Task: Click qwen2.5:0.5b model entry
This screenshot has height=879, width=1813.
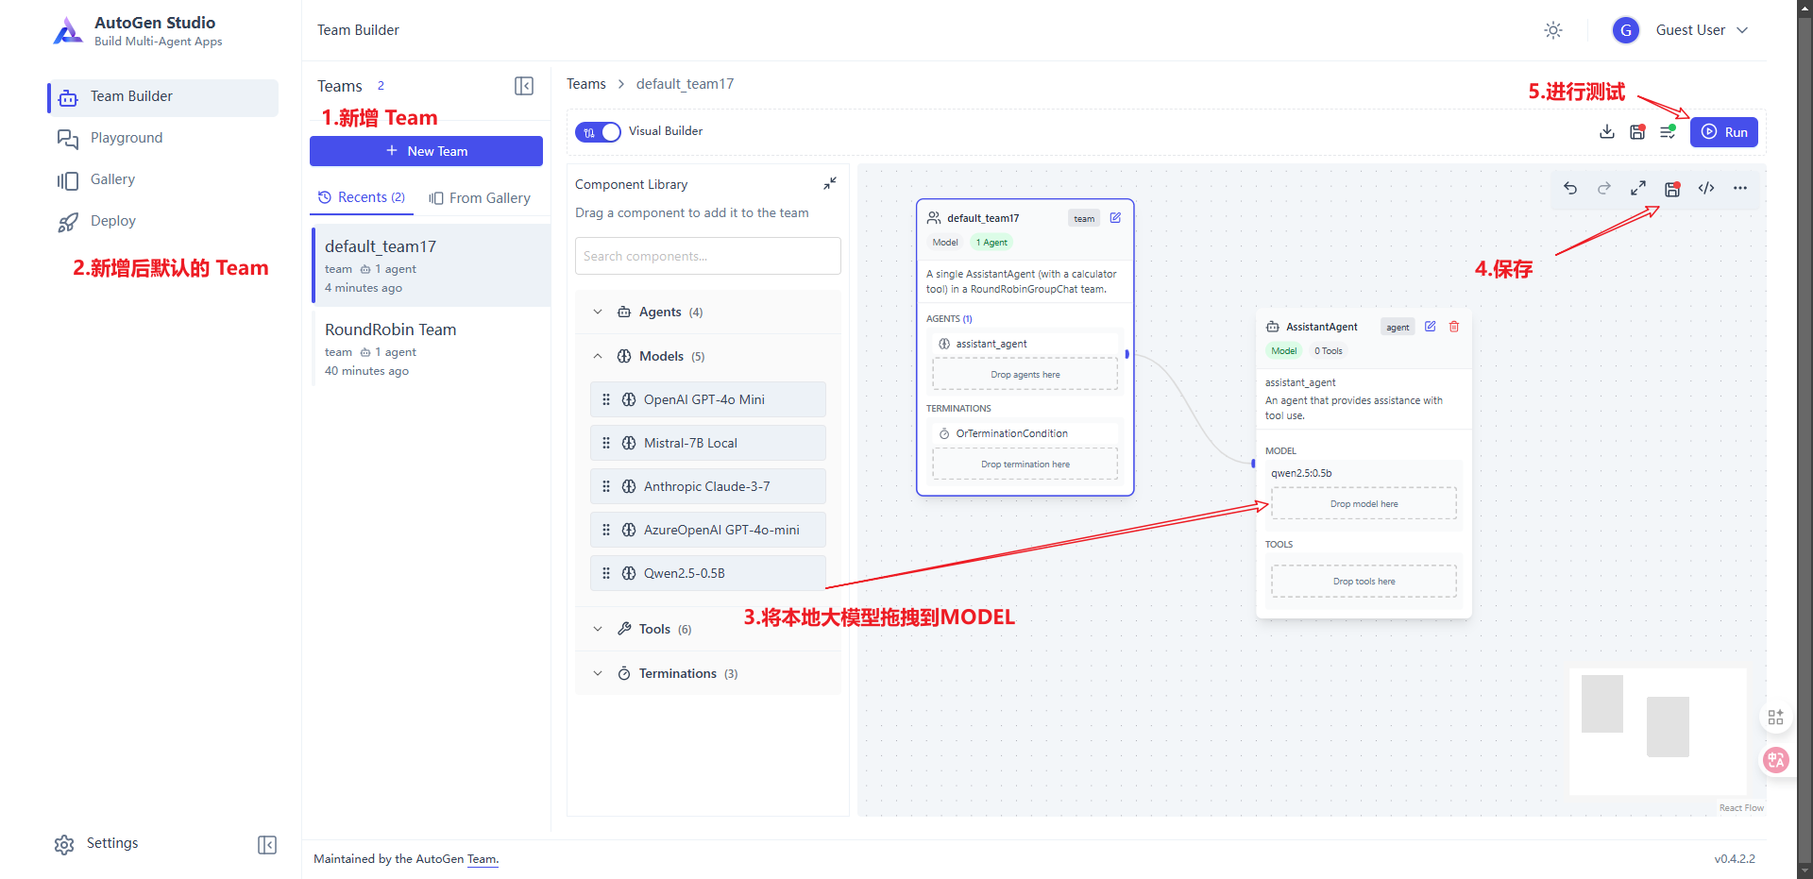Action: pyautogui.click(x=1301, y=473)
